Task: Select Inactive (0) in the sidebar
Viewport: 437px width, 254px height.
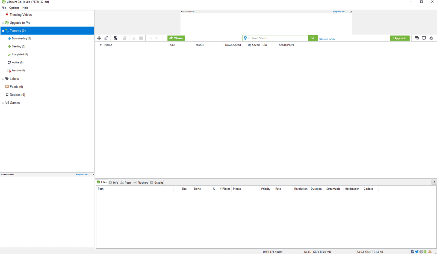Action: (18, 71)
